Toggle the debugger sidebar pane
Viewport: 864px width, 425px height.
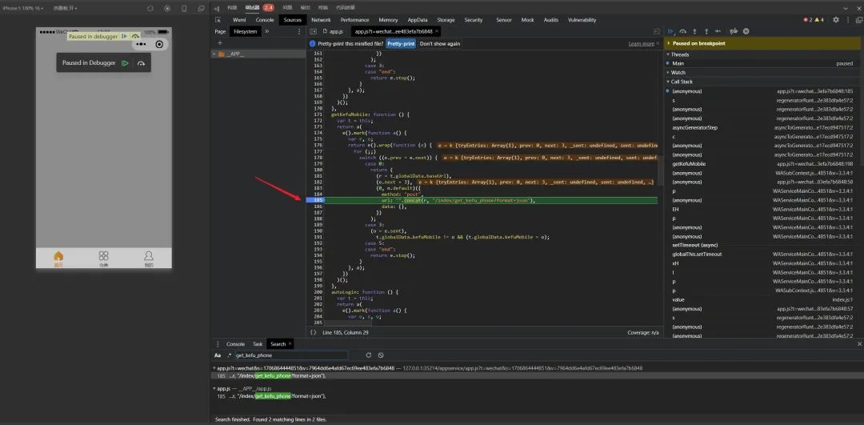pyautogui.click(x=657, y=31)
